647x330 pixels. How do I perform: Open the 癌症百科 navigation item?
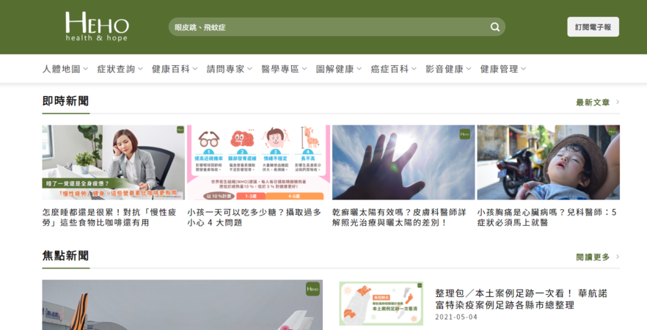[393, 69]
